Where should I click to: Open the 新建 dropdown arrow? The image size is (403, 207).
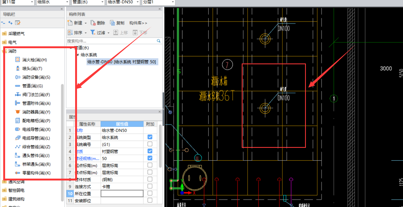[86, 23]
